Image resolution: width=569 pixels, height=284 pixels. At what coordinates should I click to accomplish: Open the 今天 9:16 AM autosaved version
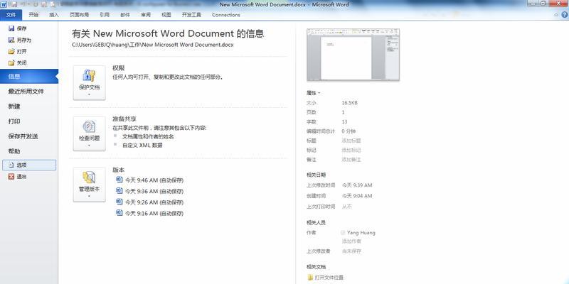pyautogui.click(x=154, y=214)
